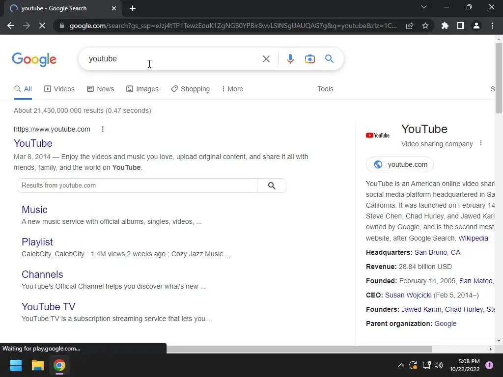Click the youtube.com website chip
The width and height of the screenshot is (503, 377).
tap(400, 164)
